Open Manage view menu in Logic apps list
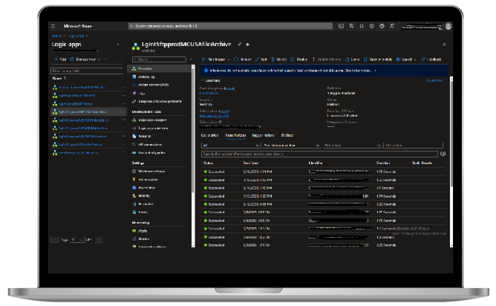This screenshot has width=496, height=306. (x=85, y=59)
